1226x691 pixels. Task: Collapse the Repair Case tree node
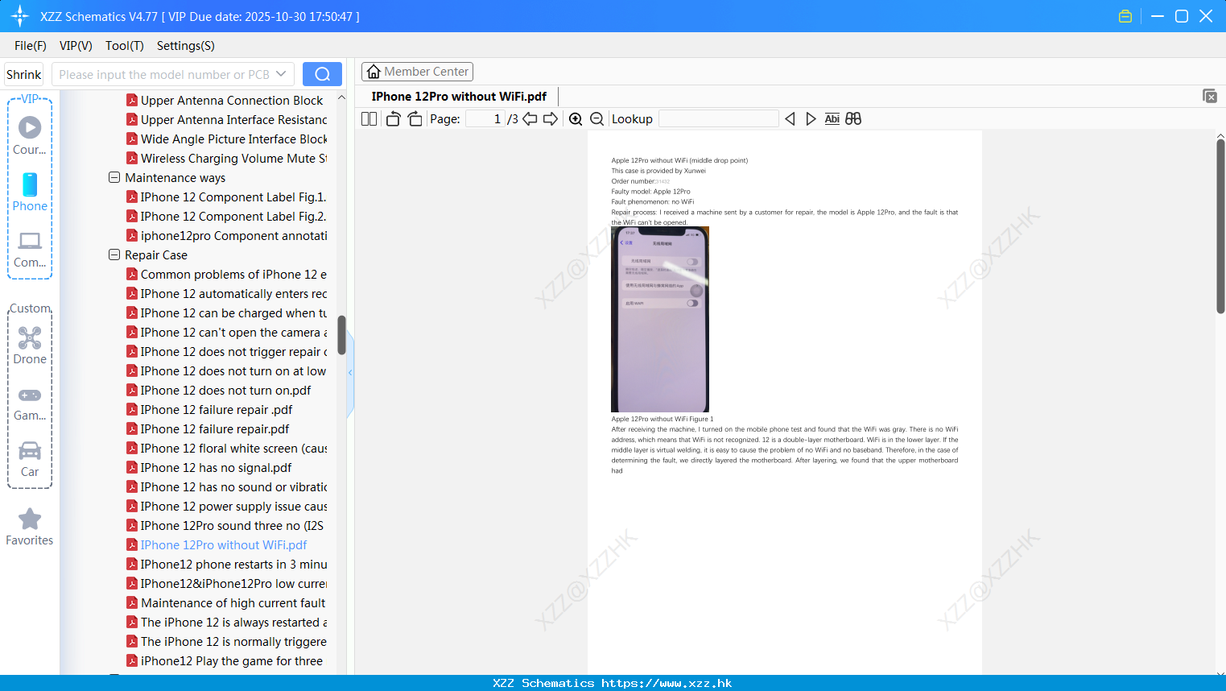pyautogui.click(x=114, y=254)
